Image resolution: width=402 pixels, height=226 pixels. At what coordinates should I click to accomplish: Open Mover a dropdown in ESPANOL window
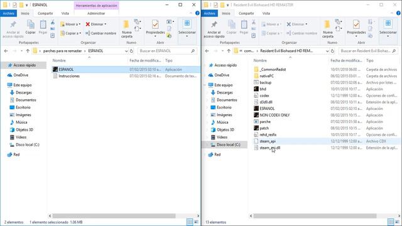70,24
